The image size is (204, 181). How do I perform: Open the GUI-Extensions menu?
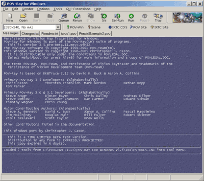[x=78, y=9]
